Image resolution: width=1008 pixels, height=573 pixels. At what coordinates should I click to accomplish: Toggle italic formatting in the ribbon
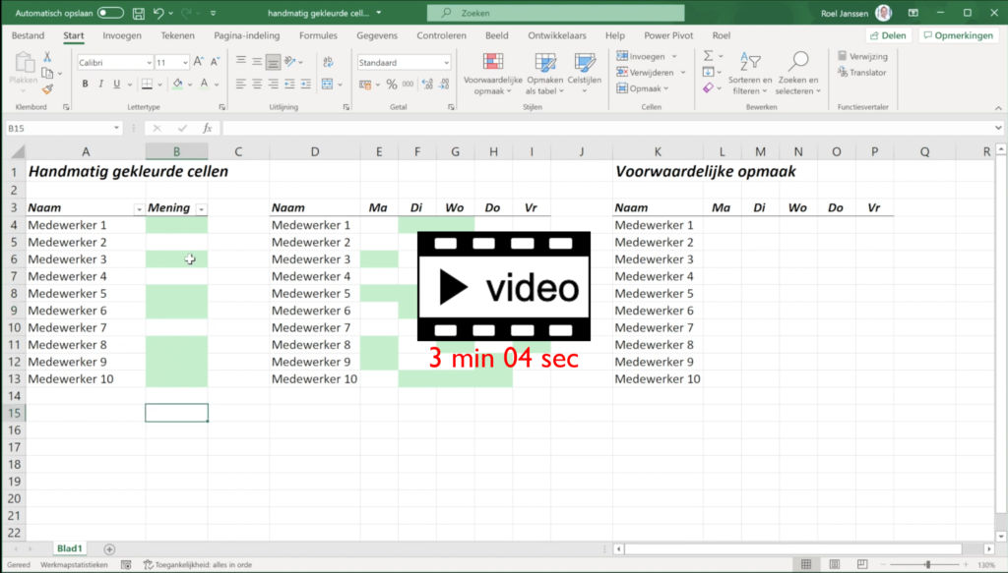pos(99,84)
